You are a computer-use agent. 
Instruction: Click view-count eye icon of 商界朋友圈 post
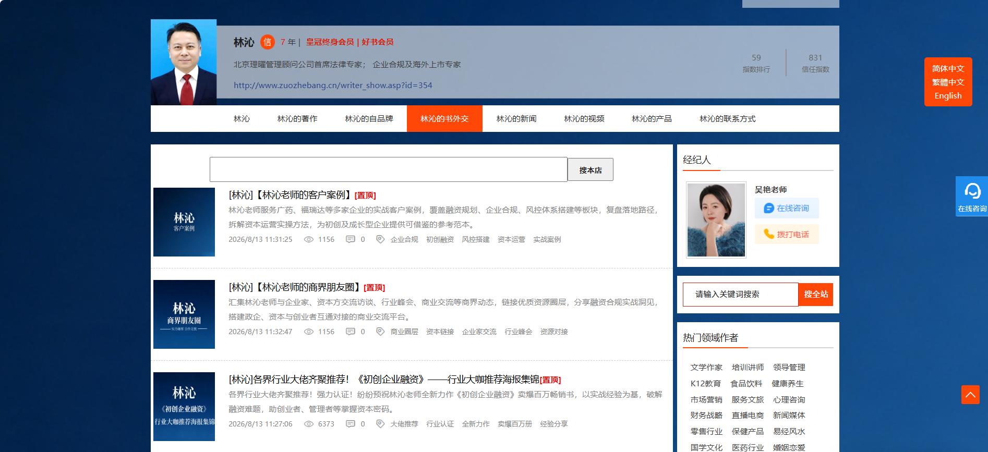[309, 332]
